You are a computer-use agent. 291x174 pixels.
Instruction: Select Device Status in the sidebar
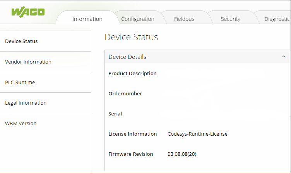coord(21,41)
